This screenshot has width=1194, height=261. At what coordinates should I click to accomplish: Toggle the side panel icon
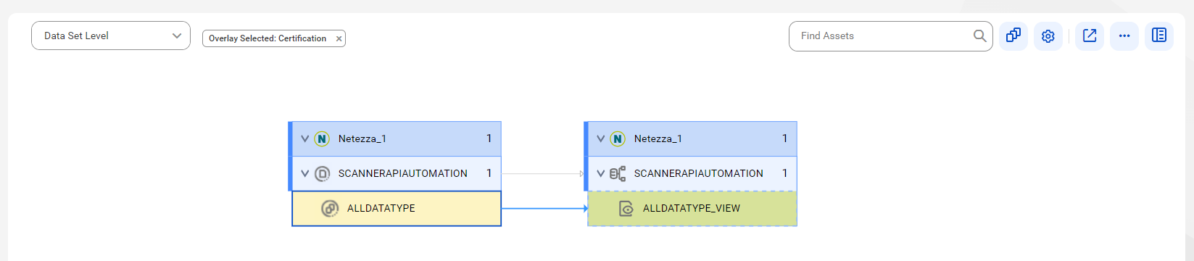(1159, 36)
